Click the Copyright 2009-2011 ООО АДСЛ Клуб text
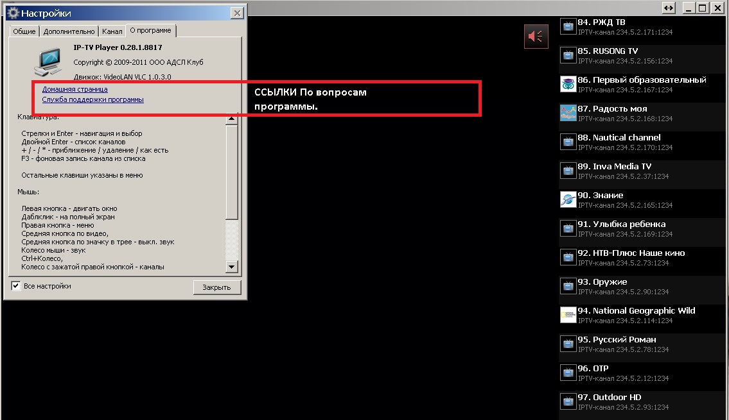The image size is (729, 420). 138,62
